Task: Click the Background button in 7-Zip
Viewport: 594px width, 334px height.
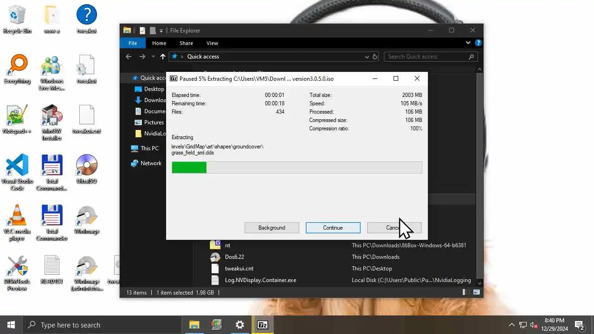Action: [x=272, y=228]
